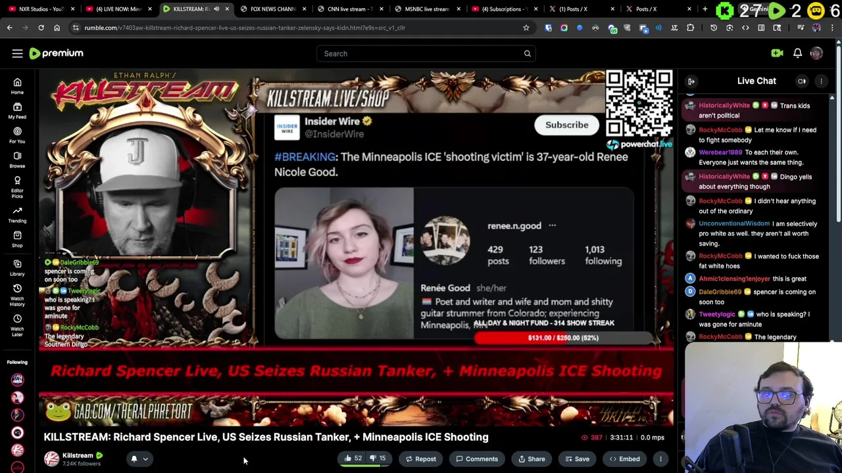Save the video to a playlist
This screenshot has width=842, height=473.
[577, 459]
